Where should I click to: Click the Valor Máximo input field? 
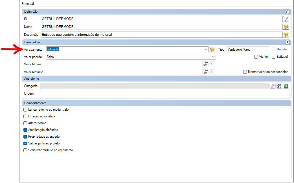pos(124,72)
